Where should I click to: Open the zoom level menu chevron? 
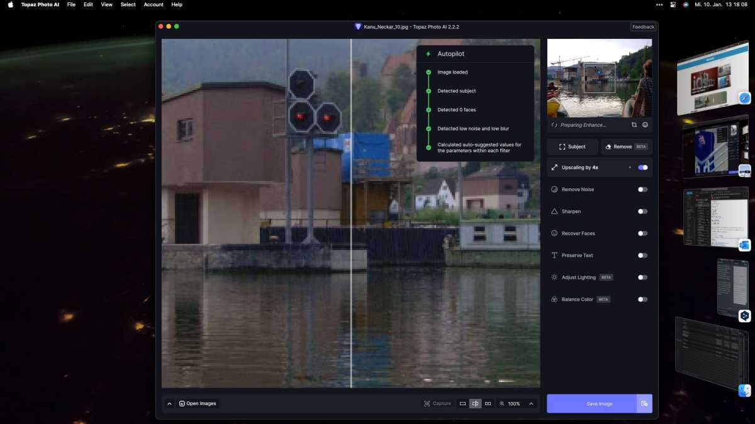[x=531, y=403]
